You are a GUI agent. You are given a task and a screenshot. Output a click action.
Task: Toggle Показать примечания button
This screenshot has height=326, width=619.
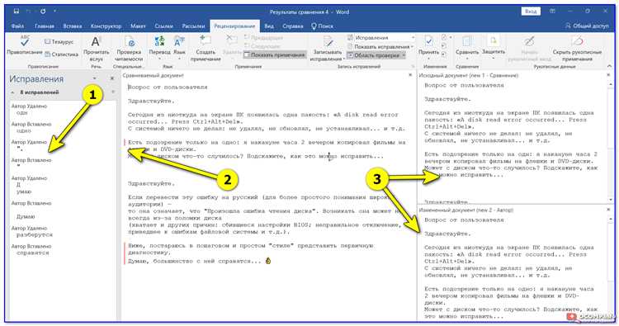click(274, 54)
